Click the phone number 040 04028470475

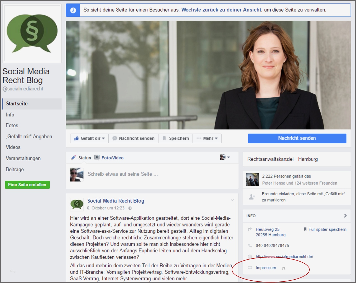coord(272,246)
